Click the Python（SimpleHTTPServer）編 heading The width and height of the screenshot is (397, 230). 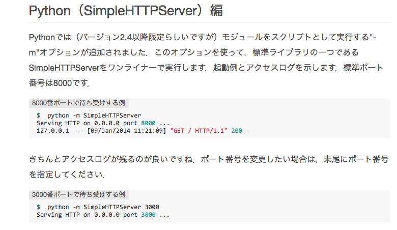click(x=126, y=11)
